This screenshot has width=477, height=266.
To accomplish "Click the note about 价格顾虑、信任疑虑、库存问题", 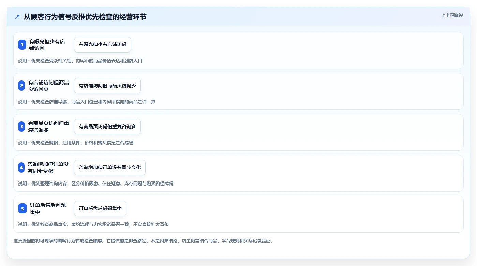I will [96, 183].
